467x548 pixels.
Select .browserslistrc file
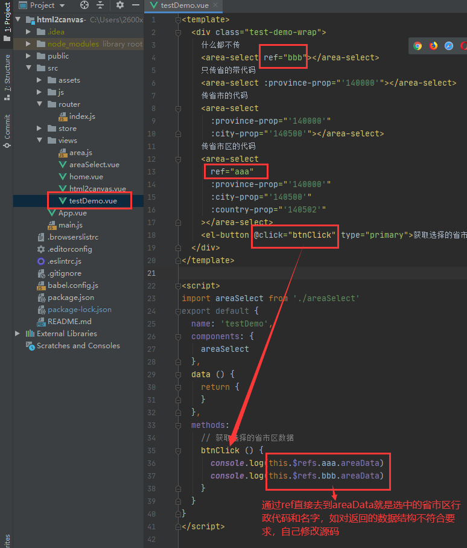coord(73,237)
